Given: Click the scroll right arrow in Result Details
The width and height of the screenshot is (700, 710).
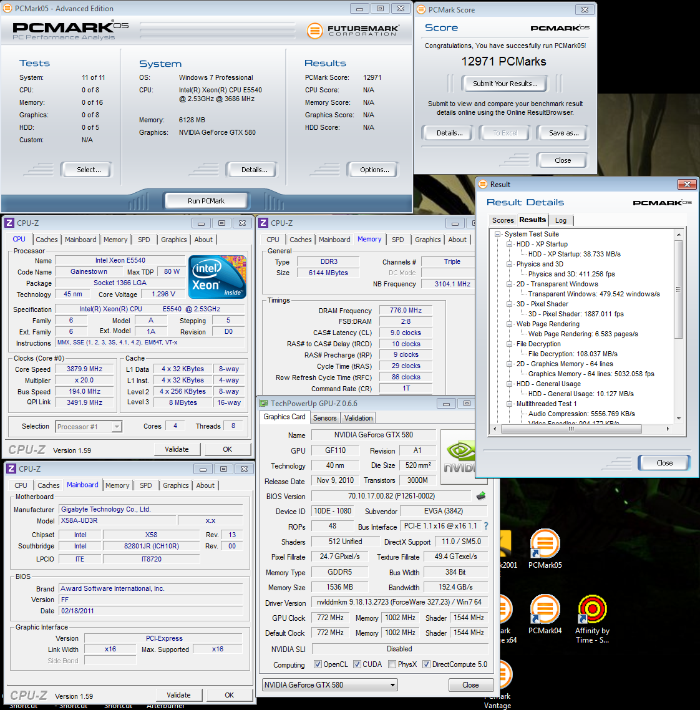Looking at the screenshot, I should (x=668, y=429).
